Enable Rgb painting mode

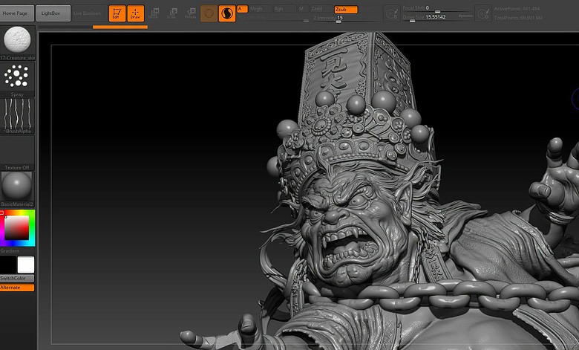(284, 9)
